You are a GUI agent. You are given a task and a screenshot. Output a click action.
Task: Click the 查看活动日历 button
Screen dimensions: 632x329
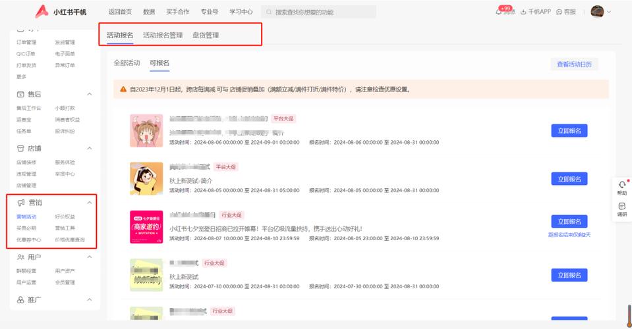(574, 64)
